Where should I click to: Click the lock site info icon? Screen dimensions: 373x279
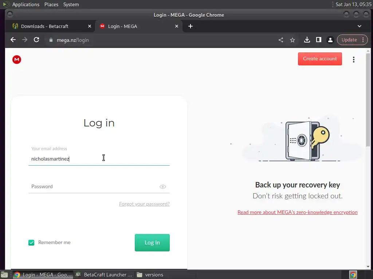[x=51, y=40]
